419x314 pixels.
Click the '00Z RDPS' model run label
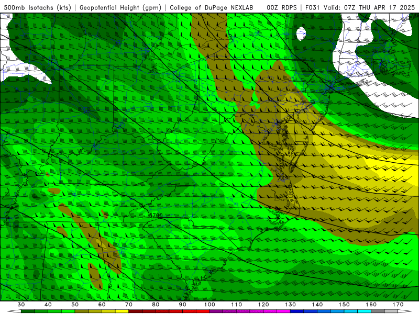[282, 7]
